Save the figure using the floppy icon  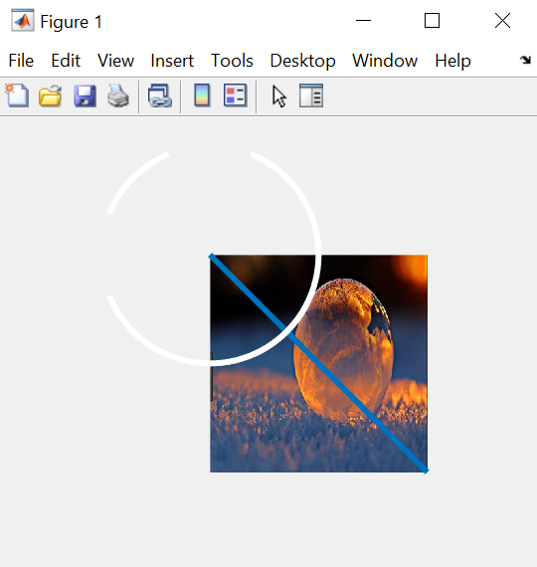(85, 95)
